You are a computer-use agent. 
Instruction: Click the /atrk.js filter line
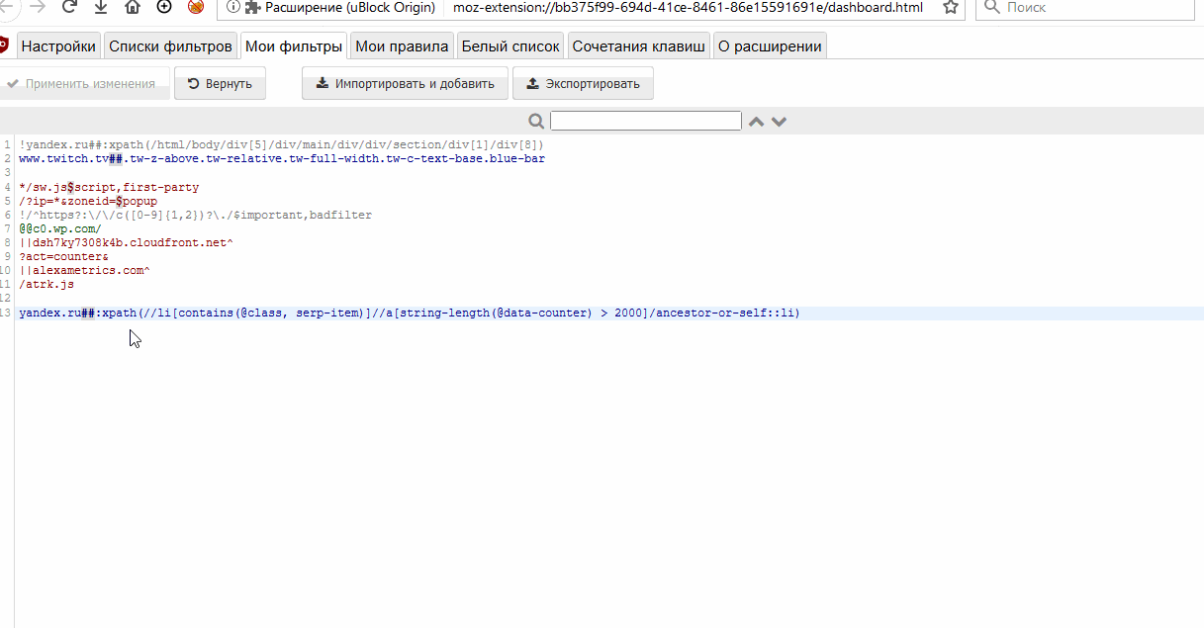[46, 284]
